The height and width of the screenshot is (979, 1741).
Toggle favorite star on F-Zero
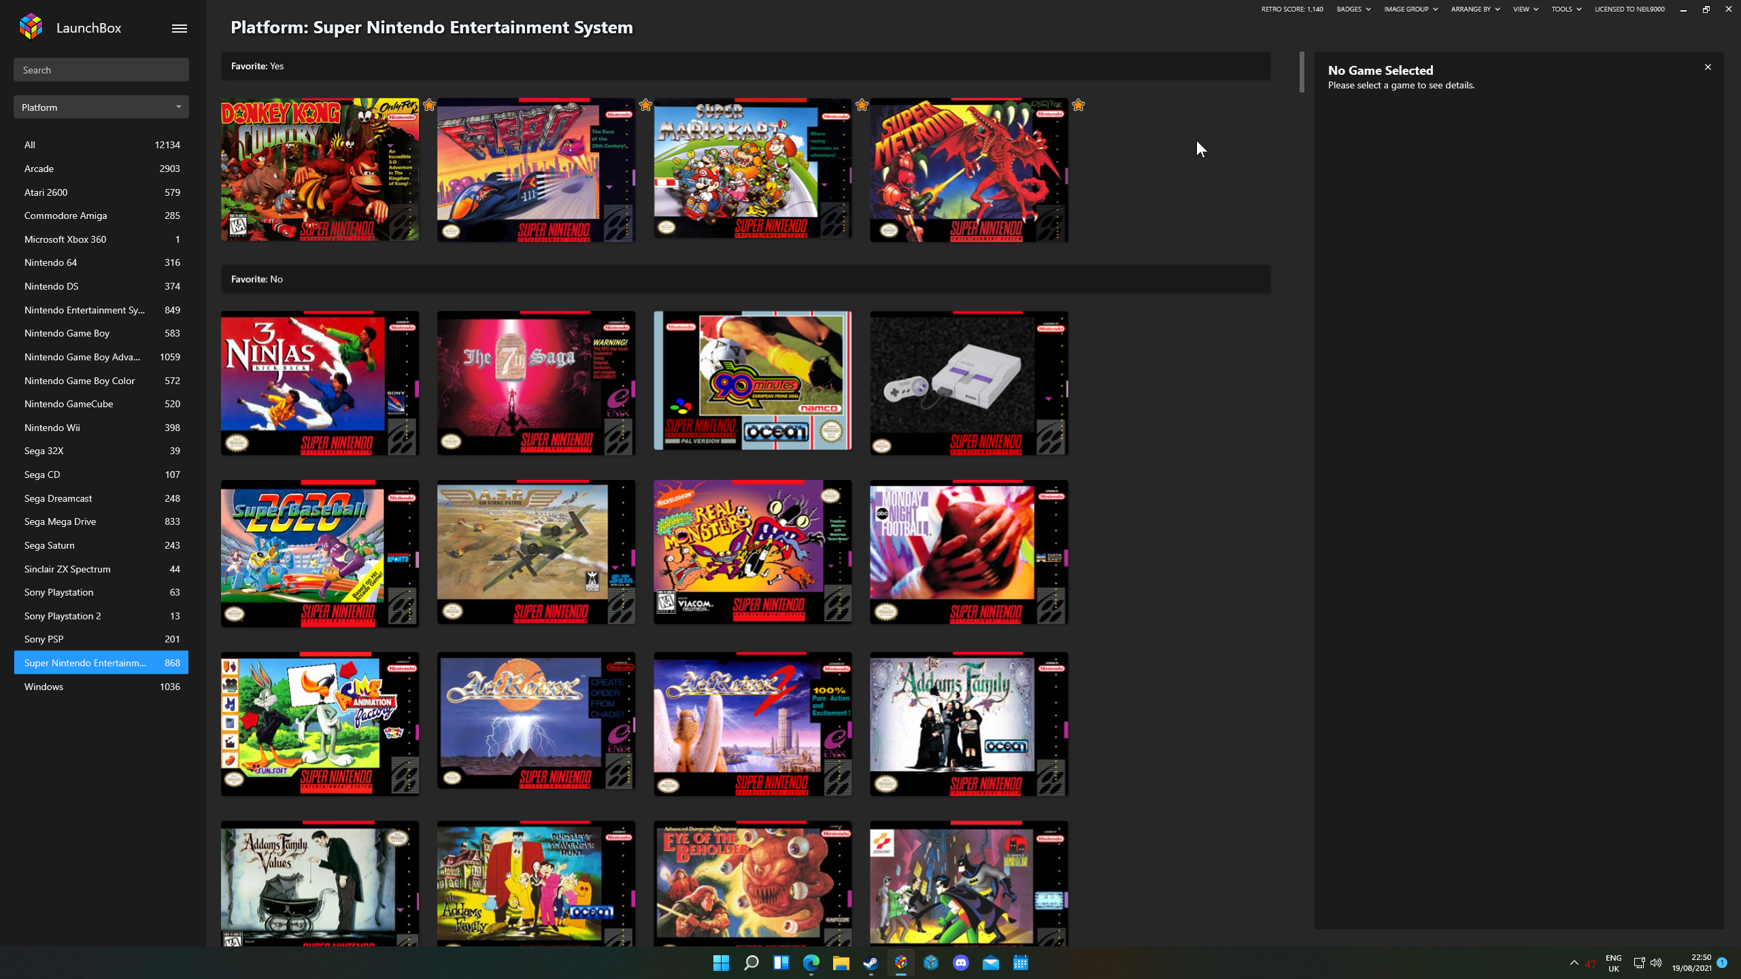(645, 105)
